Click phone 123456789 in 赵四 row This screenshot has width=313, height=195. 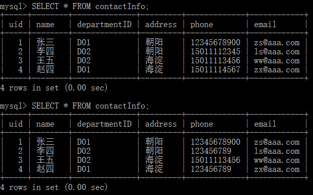tap(211, 169)
